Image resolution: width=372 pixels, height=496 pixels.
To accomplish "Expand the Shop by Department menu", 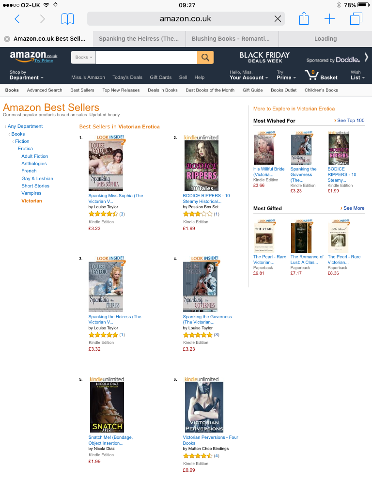I will coord(26,75).
